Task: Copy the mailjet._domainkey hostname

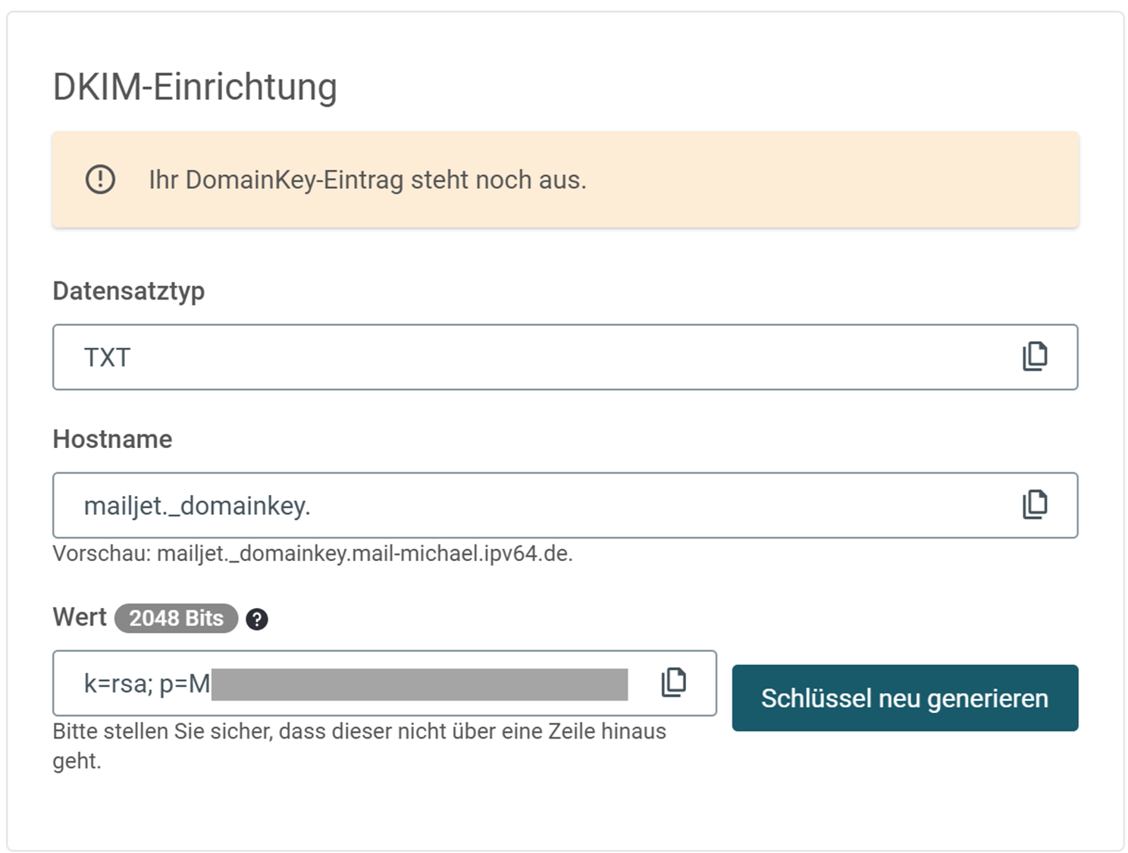Action: [1035, 504]
